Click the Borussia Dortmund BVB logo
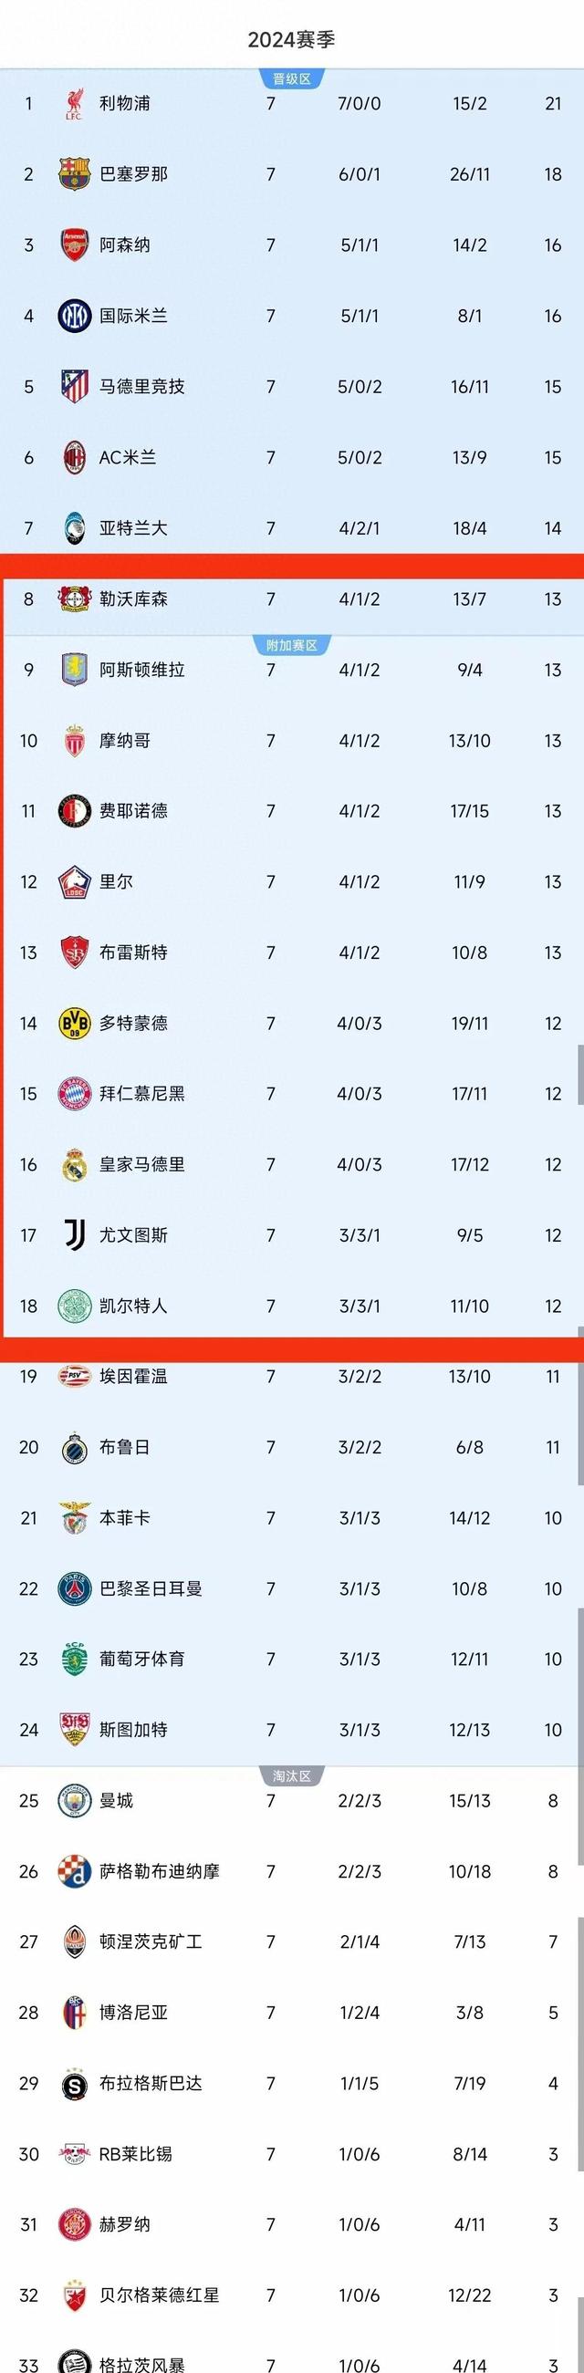Screen dimensions: 584x2373 click(74, 1023)
